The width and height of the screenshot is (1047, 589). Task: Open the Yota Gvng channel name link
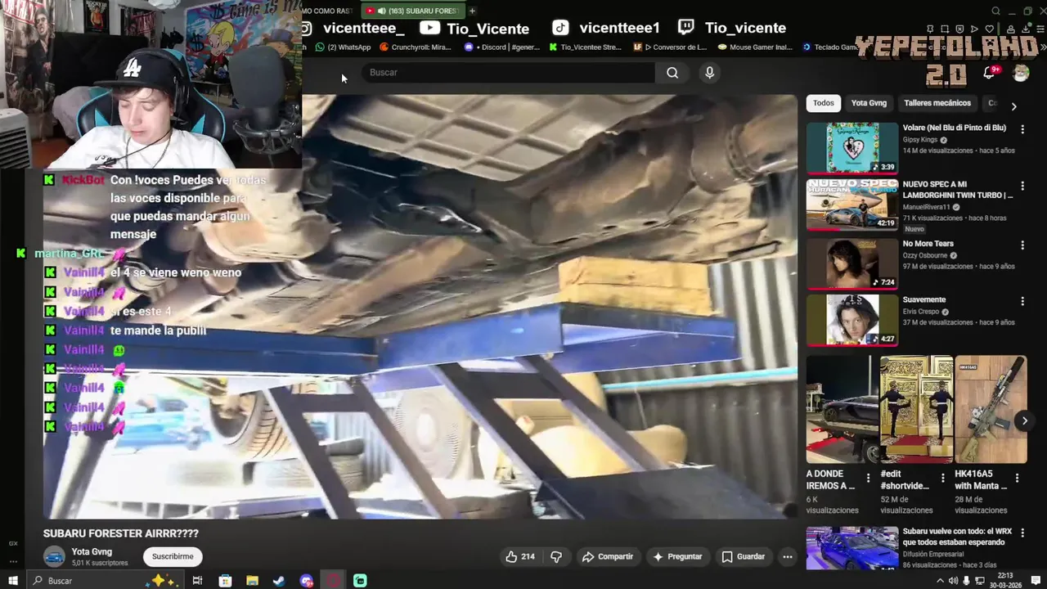click(92, 551)
